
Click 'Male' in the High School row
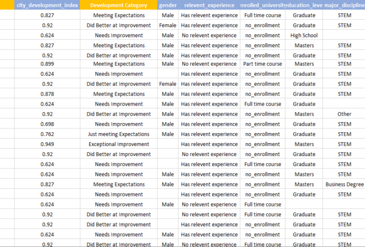(x=168, y=35)
